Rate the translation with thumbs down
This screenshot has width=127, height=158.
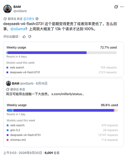tap(30, 37)
